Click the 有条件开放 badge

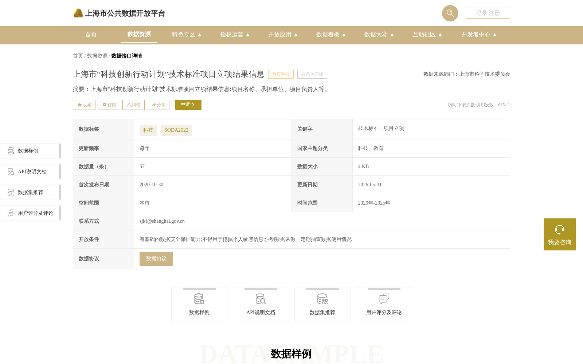coord(312,74)
